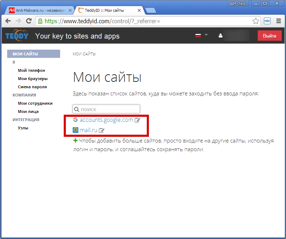Click the magnifier icon in search box

pyautogui.click(x=77, y=109)
